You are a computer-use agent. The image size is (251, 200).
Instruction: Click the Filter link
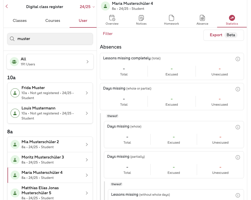click(x=108, y=34)
